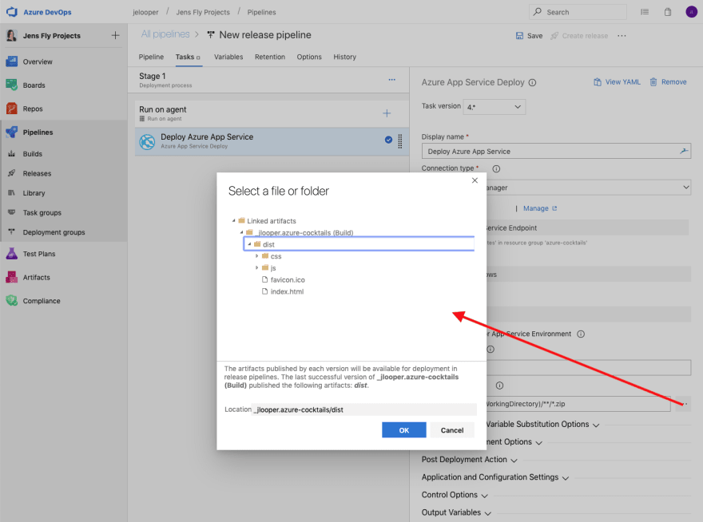Confirm selection with the OK button
This screenshot has height=522, width=703.
click(x=404, y=430)
